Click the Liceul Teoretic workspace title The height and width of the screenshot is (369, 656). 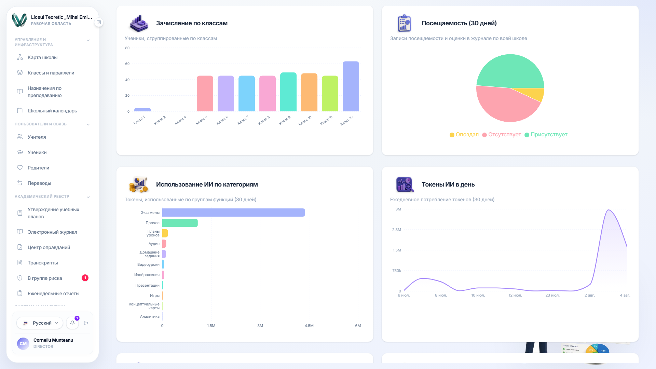(x=61, y=17)
